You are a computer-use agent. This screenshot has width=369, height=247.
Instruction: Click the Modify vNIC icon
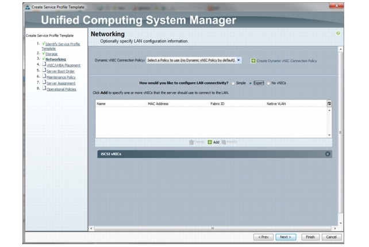(x=224, y=142)
